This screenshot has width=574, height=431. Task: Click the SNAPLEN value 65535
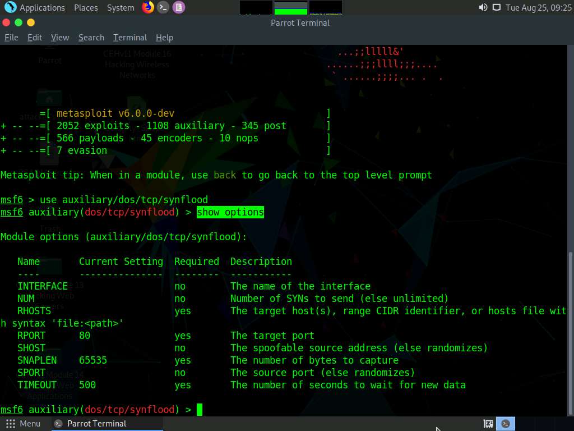click(x=93, y=360)
